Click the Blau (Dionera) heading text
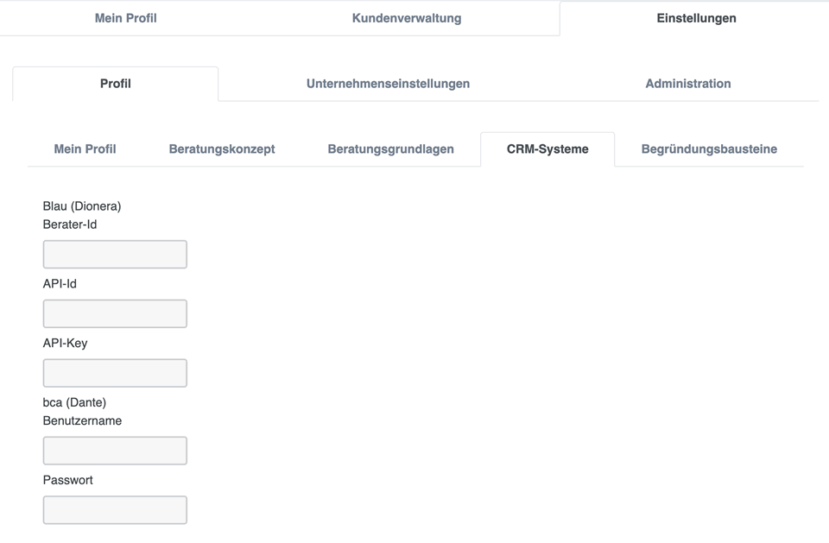The height and width of the screenshot is (543, 829). tap(82, 206)
